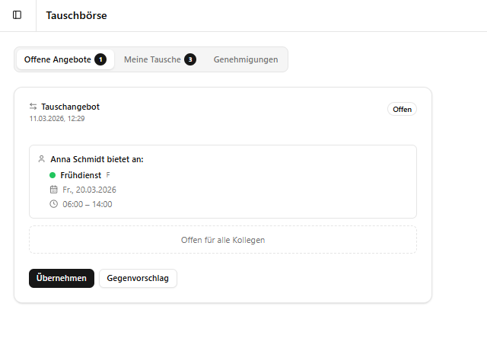The height and width of the screenshot is (345, 487).
Task: Click the Gegenvorschlag button
Action: click(138, 278)
